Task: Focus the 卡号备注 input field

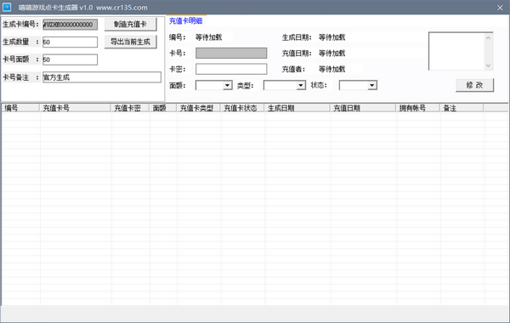Action: 102,77
